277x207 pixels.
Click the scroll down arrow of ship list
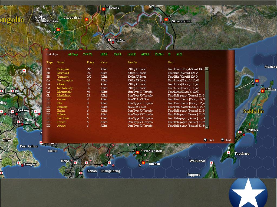pos(207,127)
